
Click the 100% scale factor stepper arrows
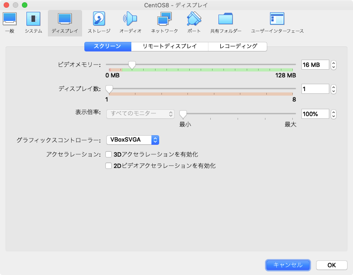tap(334, 114)
